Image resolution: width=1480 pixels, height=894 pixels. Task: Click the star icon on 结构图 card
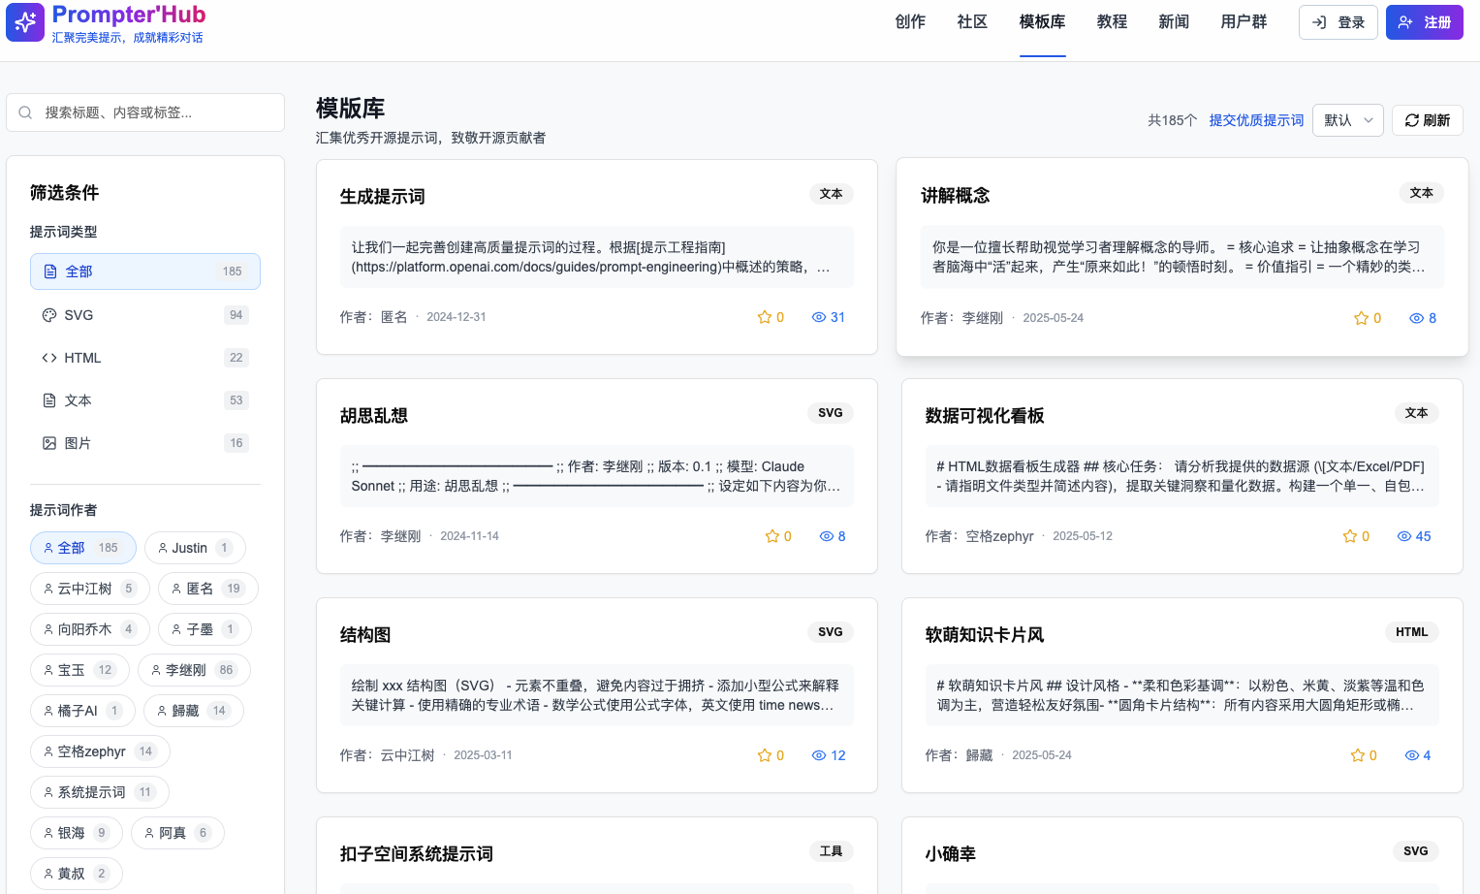[764, 755]
